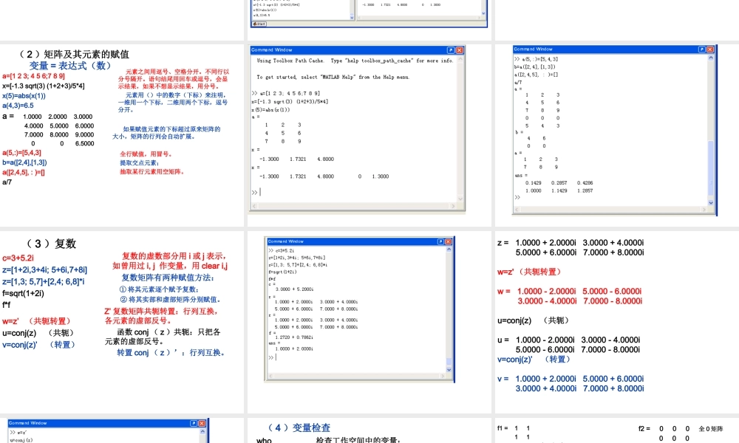
Task: Click Using Toolbox Path Cache message line
Action: (x=355, y=61)
